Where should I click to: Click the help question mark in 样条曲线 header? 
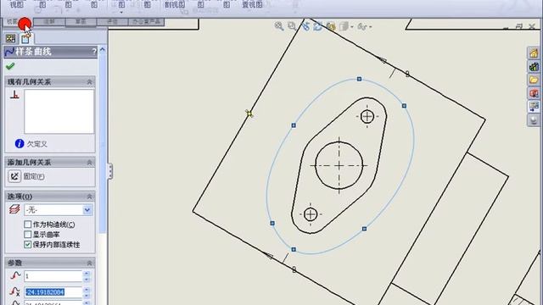click(x=94, y=52)
